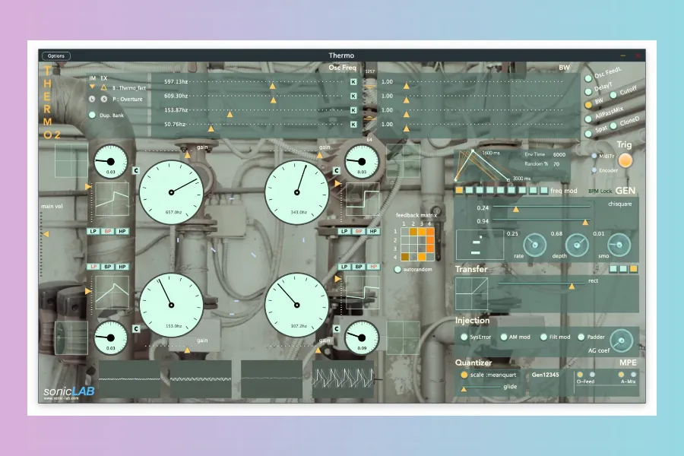Select the top-left BP filter mode
This screenshot has width=684, height=456.
click(x=107, y=231)
